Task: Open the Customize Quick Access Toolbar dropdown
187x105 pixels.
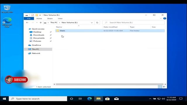Action: tap(40, 15)
